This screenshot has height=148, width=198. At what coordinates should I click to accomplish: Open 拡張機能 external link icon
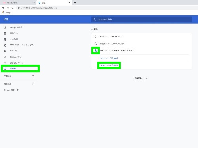(33, 84)
